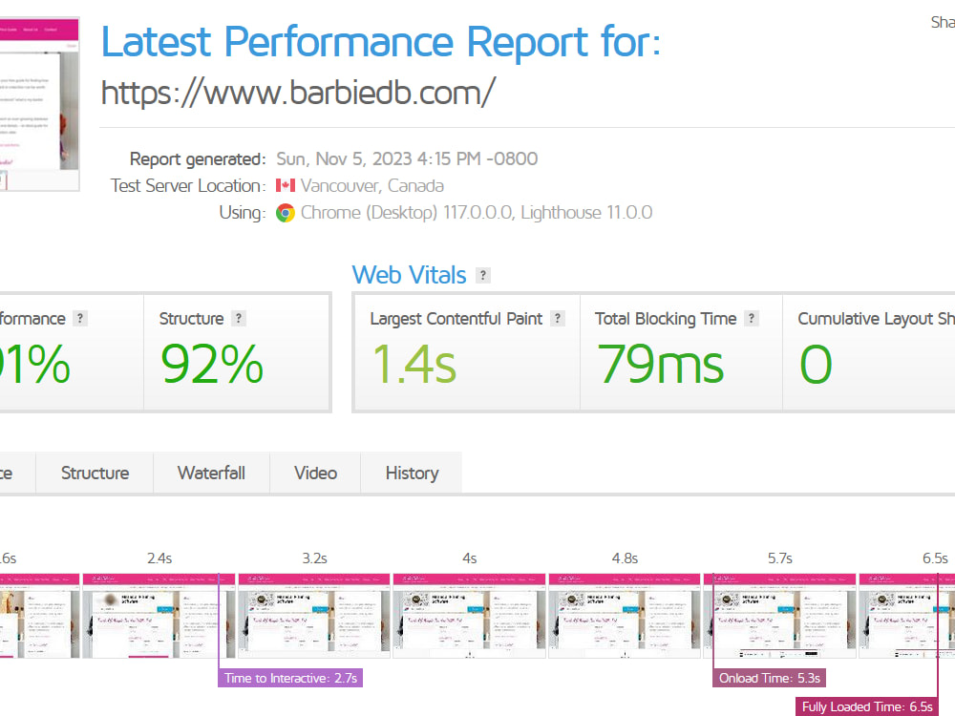Click the report generated date text
Image resolution: width=955 pixels, height=716 pixels.
point(407,158)
